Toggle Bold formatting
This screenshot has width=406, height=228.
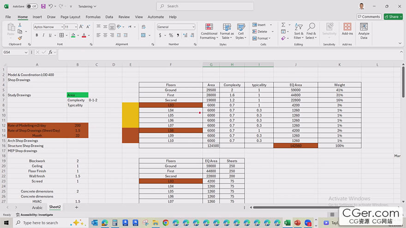point(37,35)
